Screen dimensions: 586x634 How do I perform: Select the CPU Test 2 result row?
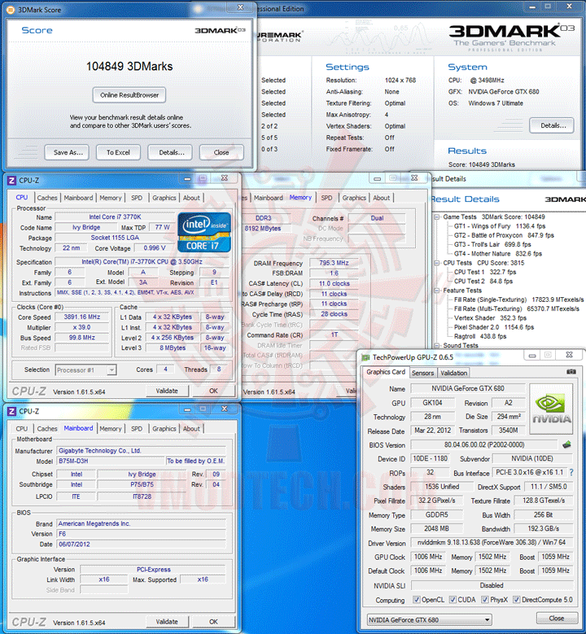coord(483,282)
